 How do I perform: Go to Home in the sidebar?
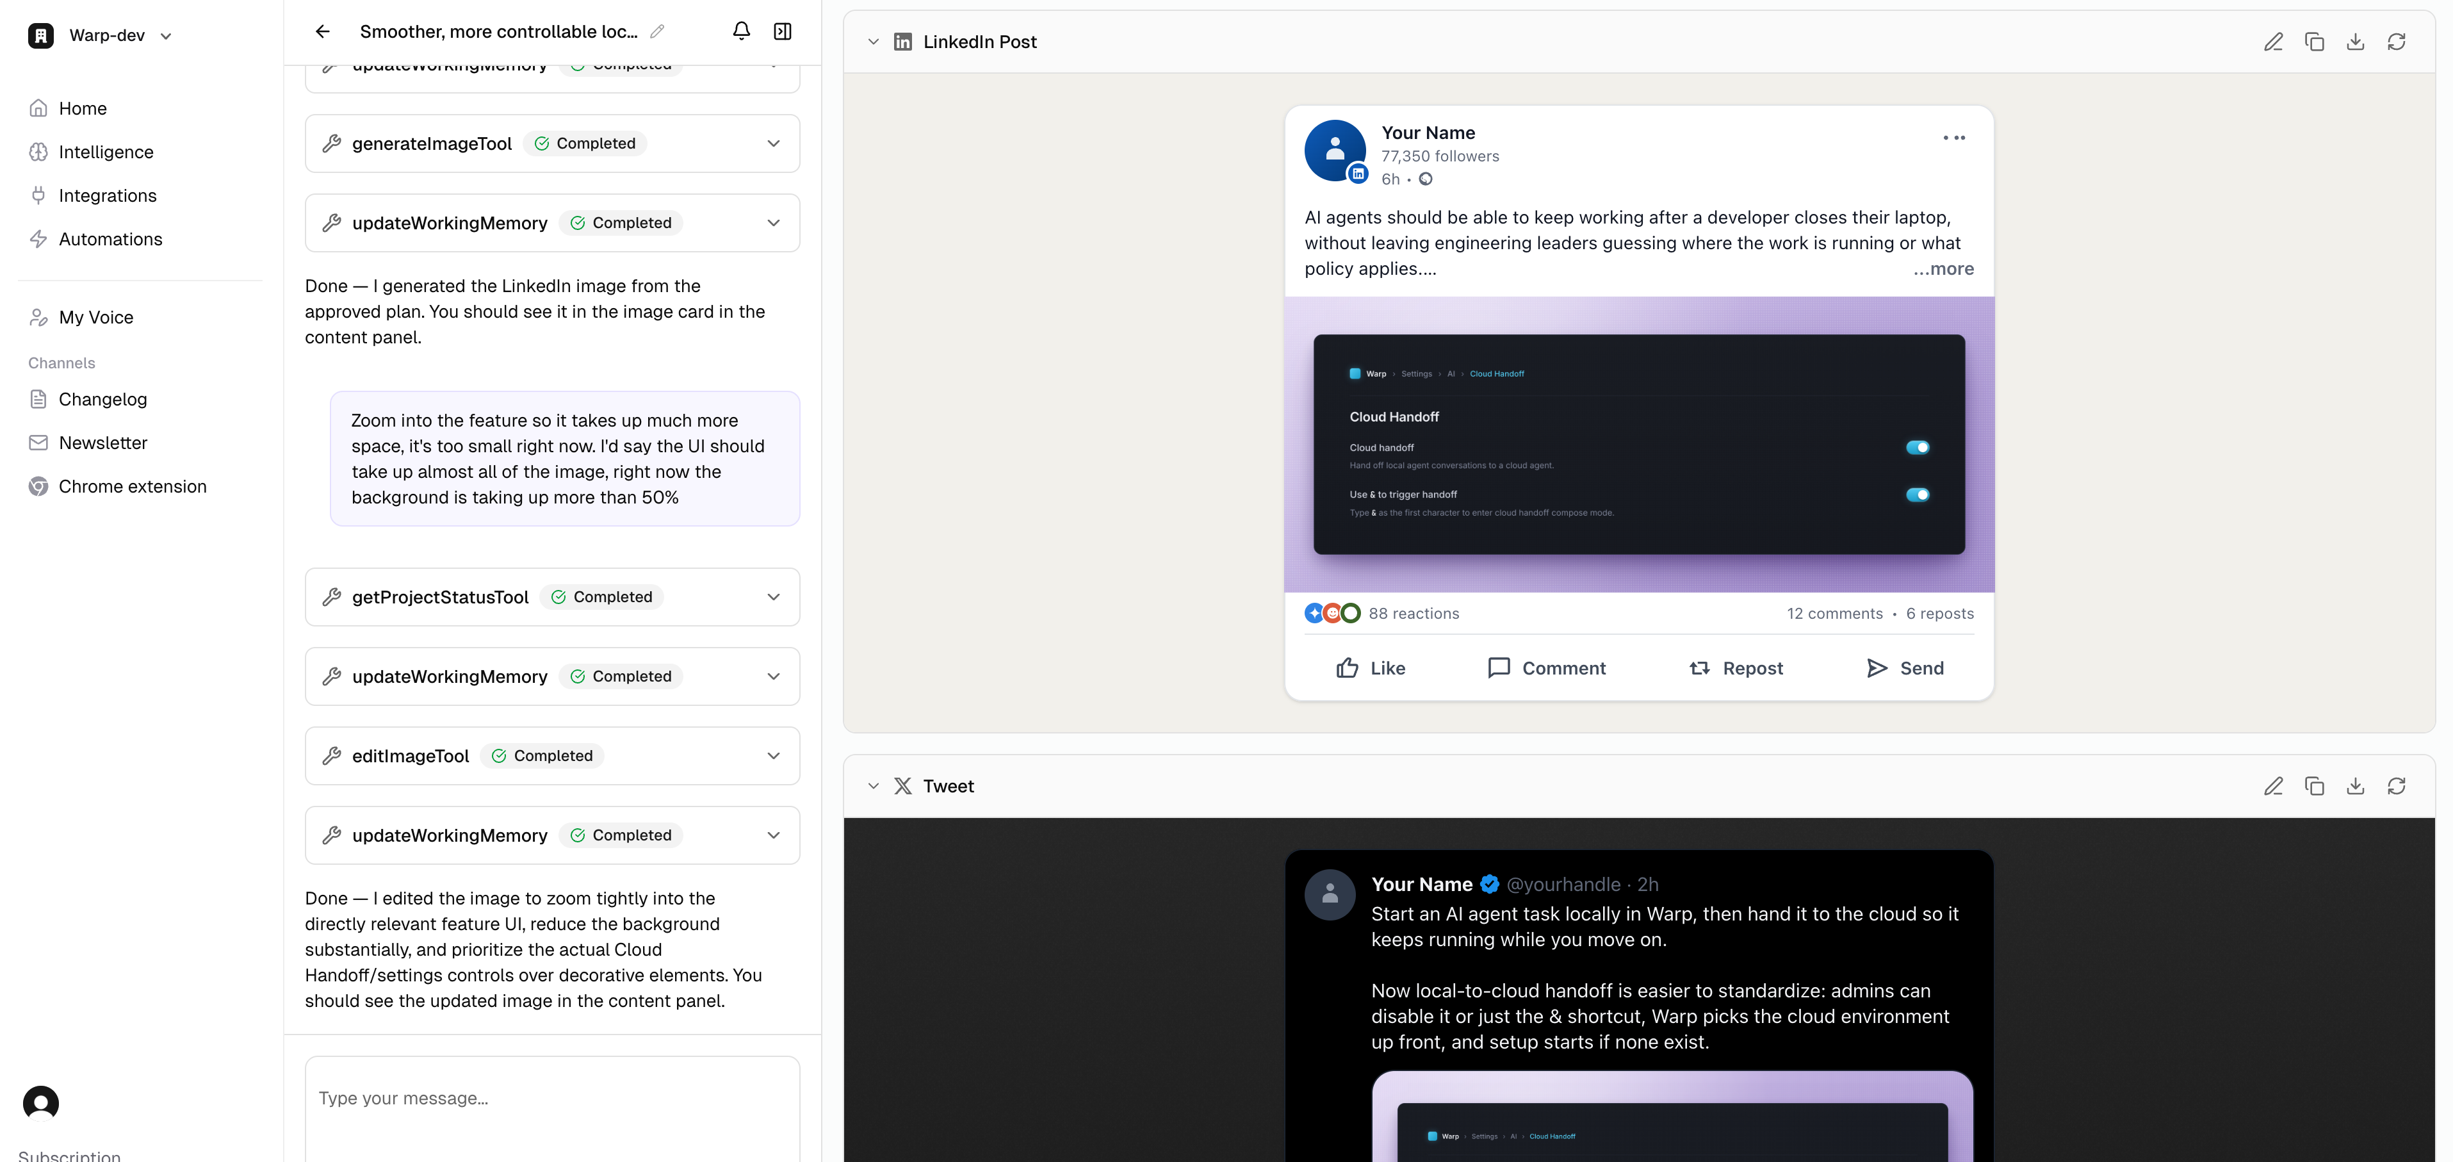point(82,109)
